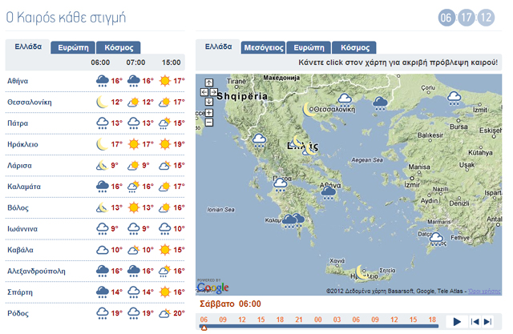Step to previous forecast time
The height and width of the screenshot is (334, 513).
coord(475,321)
